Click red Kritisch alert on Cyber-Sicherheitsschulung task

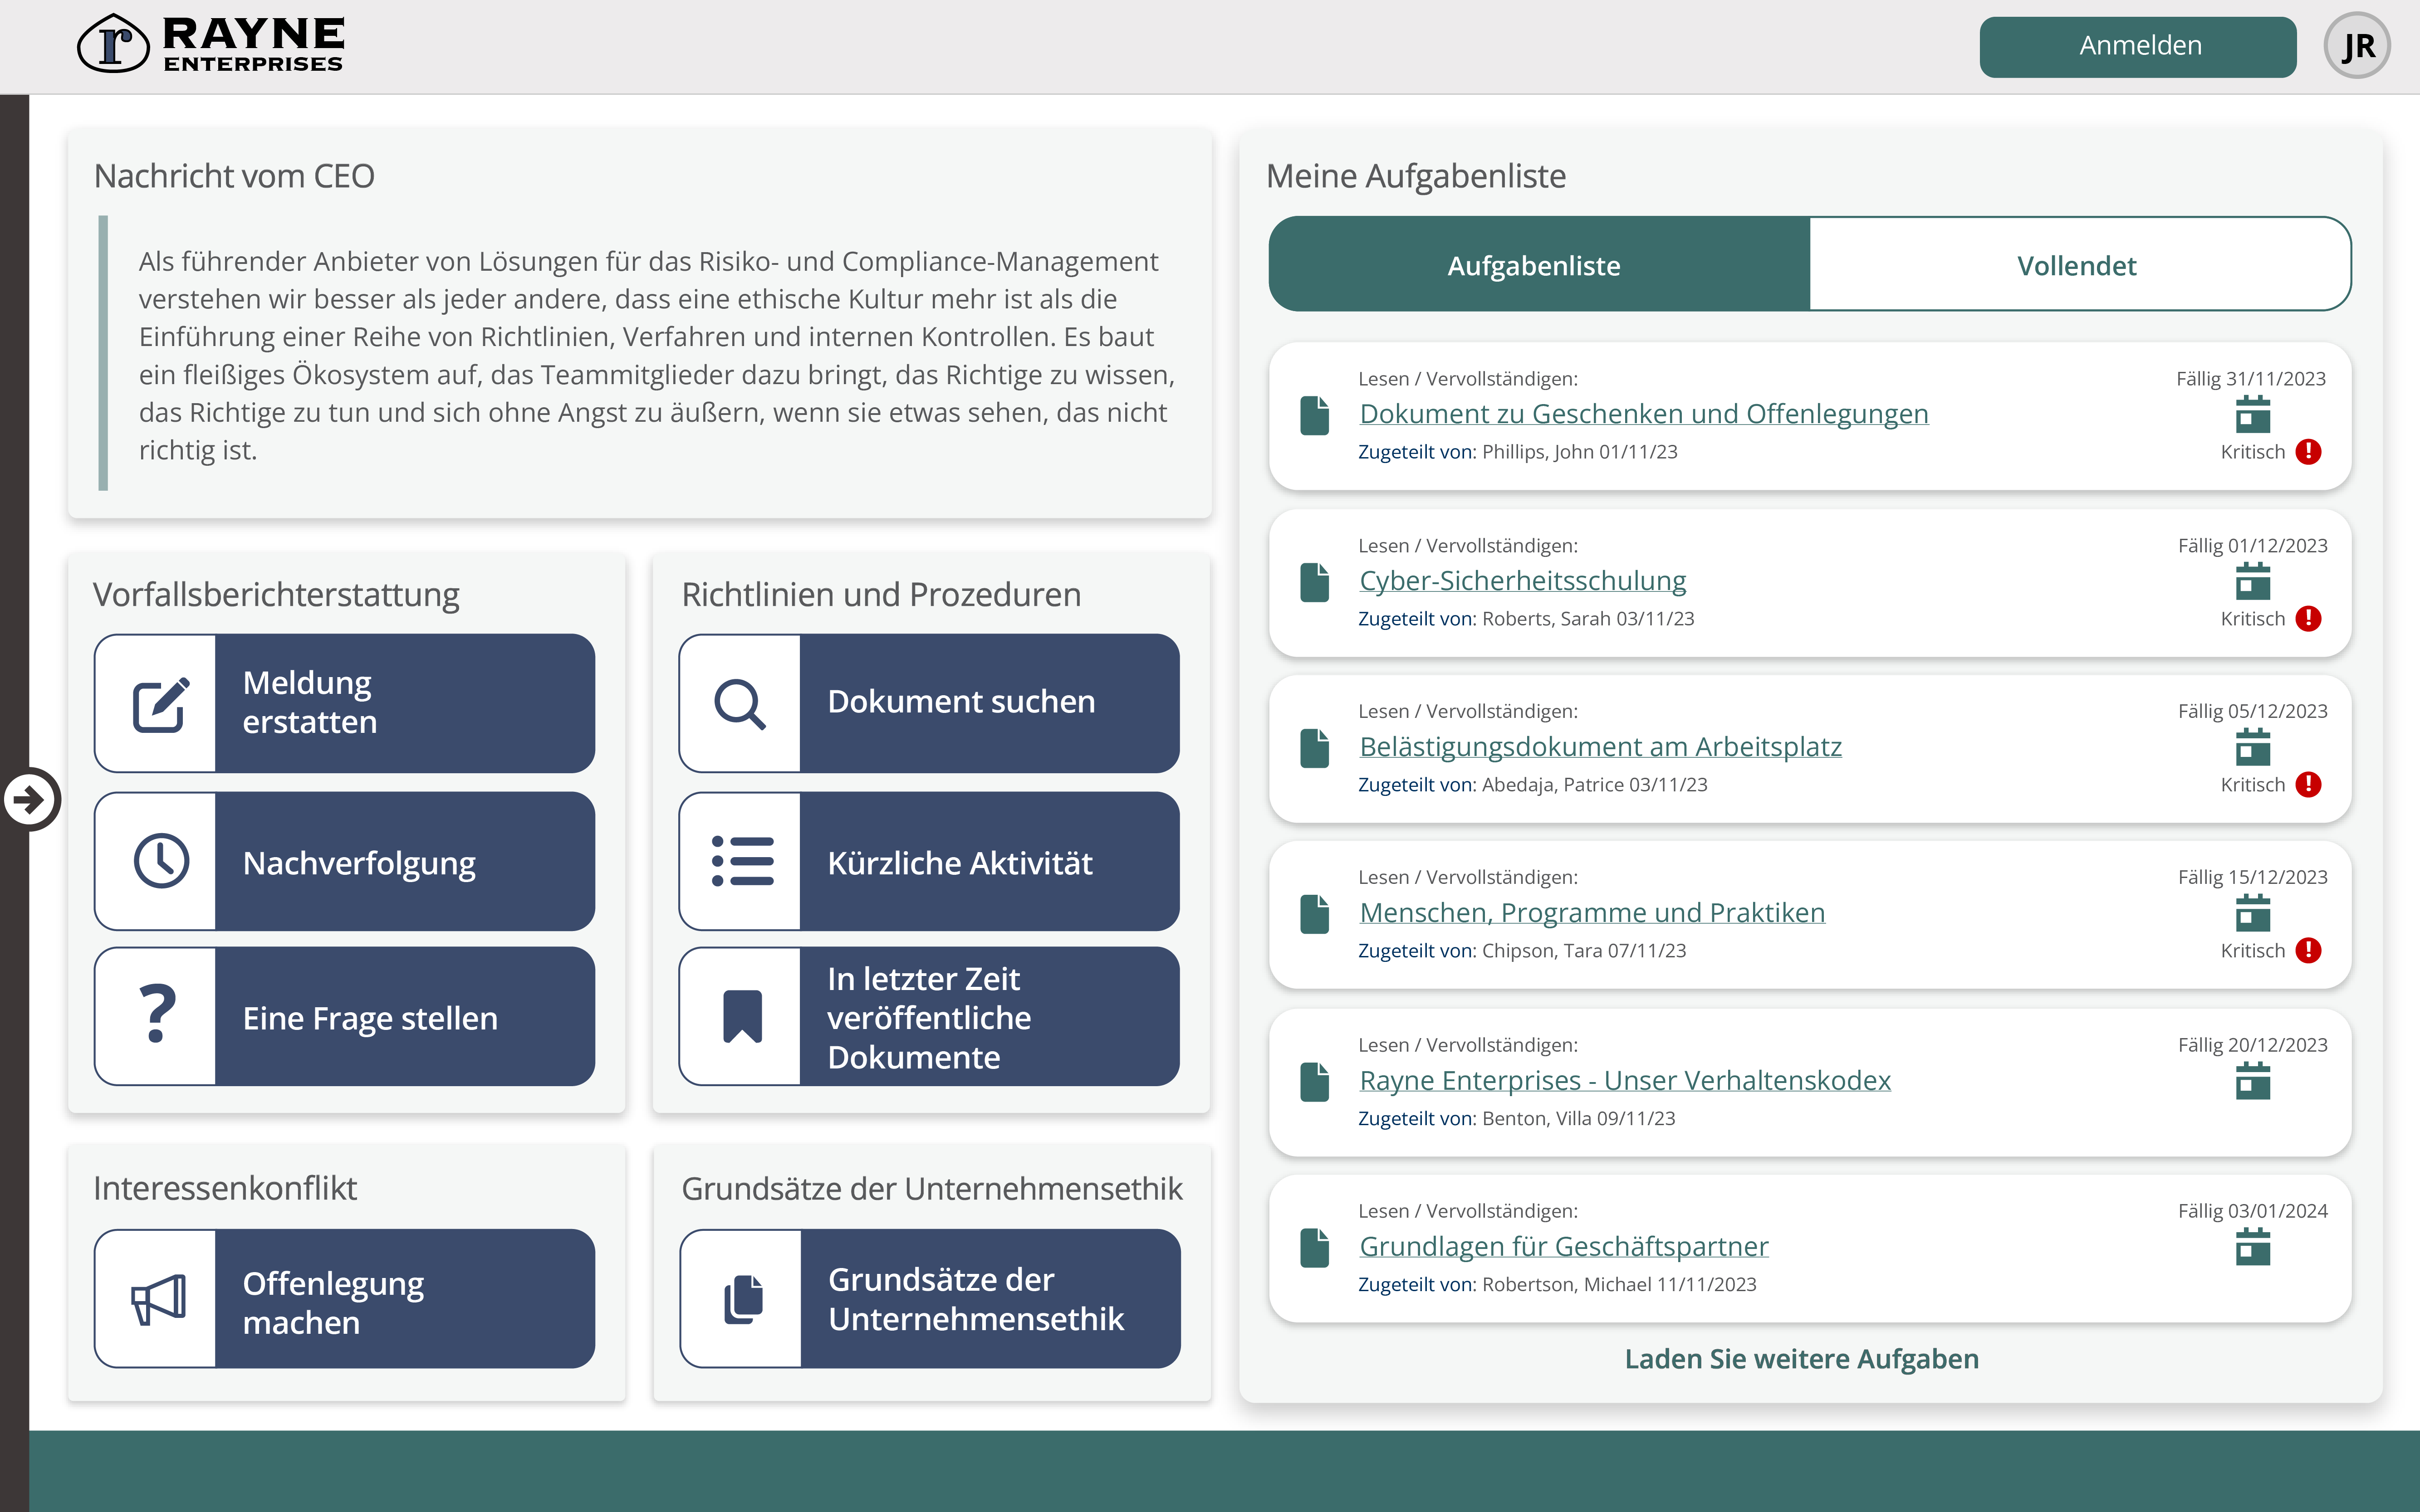point(2307,619)
